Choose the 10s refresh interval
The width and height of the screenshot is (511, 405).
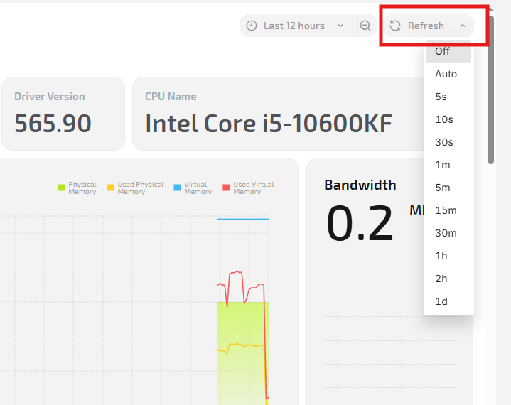click(x=443, y=119)
